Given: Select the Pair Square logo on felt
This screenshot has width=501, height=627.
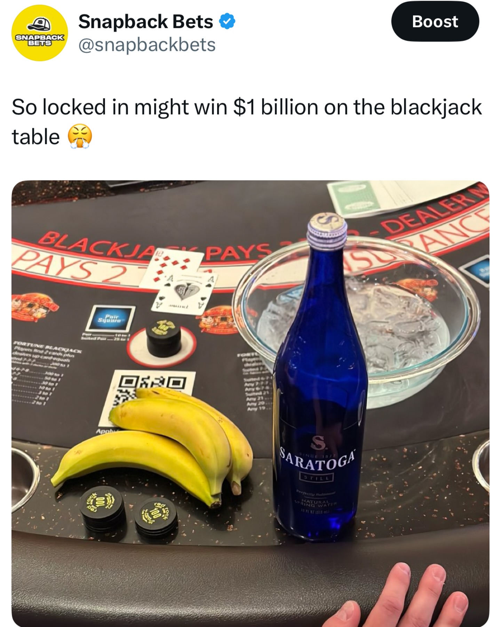Looking at the screenshot, I should [112, 318].
